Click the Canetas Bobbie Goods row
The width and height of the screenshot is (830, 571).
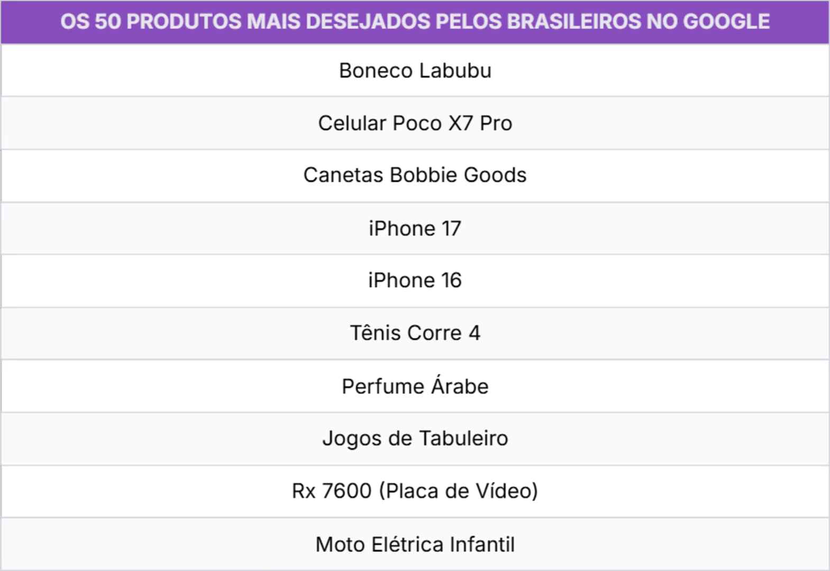[x=415, y=175]
